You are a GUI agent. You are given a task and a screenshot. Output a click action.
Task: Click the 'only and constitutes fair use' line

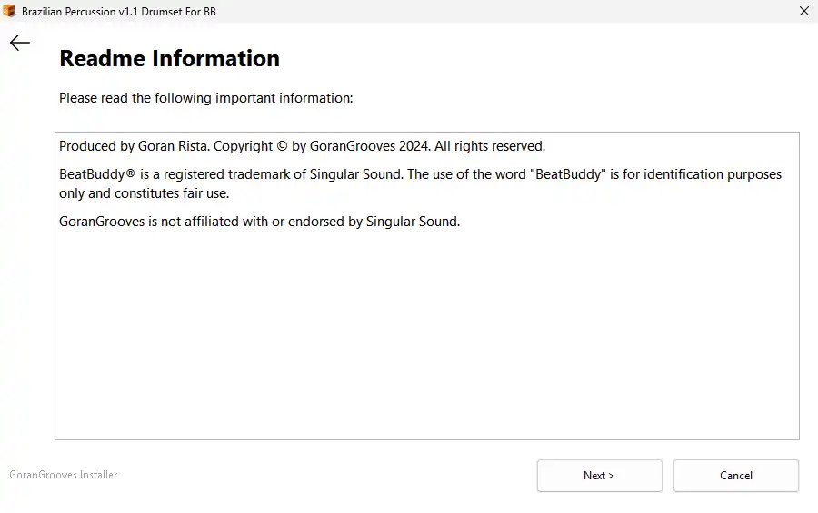pyautogui.click(x=144, y=193)
